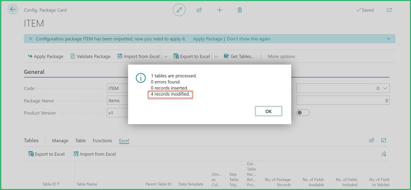The image size is (411, 190).
Task: Click No. of Fields Included header
Action: (x=346, y=182)
